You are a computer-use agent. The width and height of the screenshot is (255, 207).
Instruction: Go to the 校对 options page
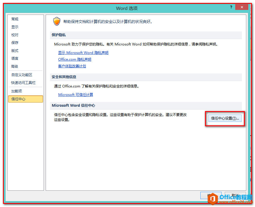[15, 35]
